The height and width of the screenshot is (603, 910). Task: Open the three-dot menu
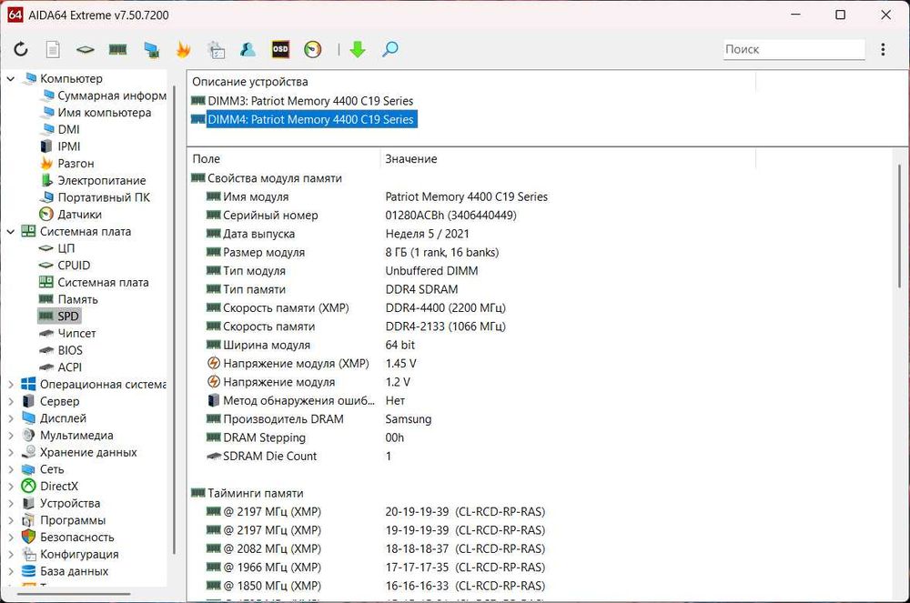[x=883, y=49]
